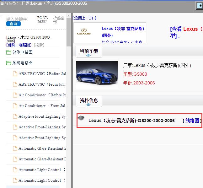The height and width of the screenshot is (188, 203).
Task: Select the 资料信息 tab
Action: point(89,101)
